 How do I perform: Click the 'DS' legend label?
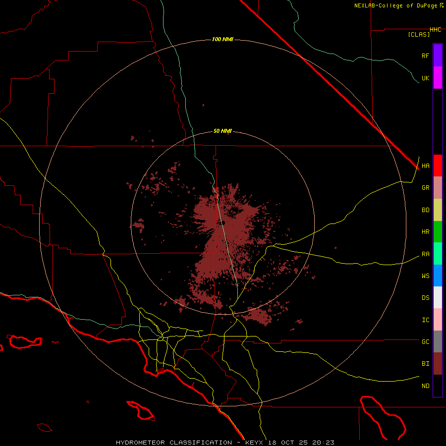425,298
